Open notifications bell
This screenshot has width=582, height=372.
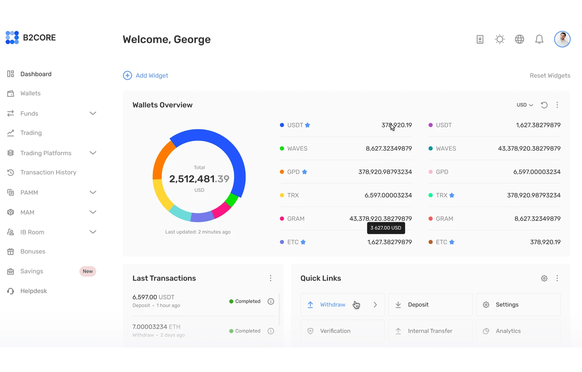pos(539,39)
